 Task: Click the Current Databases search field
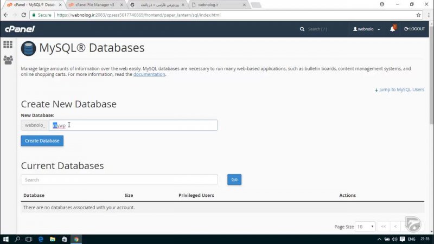click(x=119, y=179)
